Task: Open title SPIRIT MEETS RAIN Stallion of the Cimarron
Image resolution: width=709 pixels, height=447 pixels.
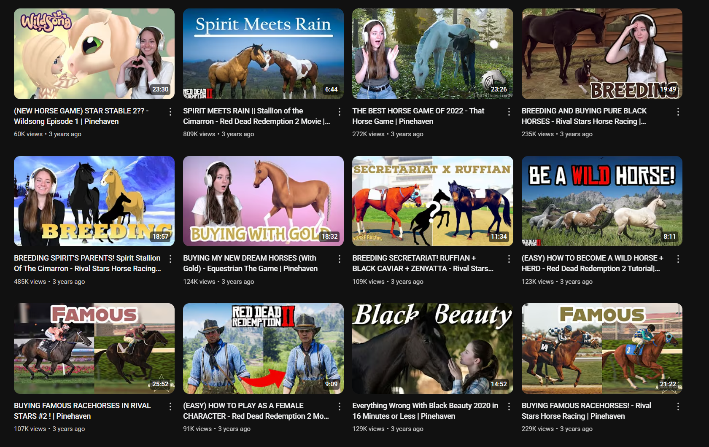Action: coord(256,116)
